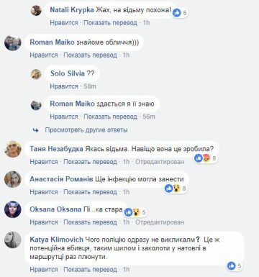This screenshot has height=277, width=259.
Task: Click wow reaction icon on Oksana Oksana's comment
Action: coord(136,212)
